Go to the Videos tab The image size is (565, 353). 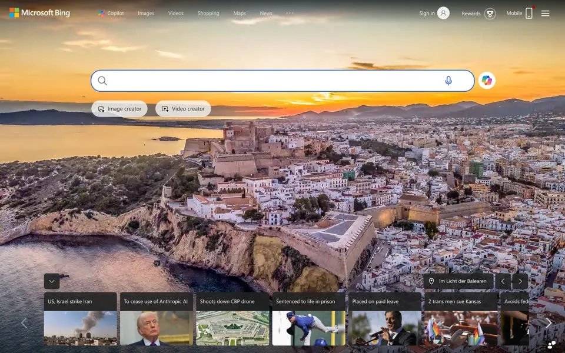(176, 14)
